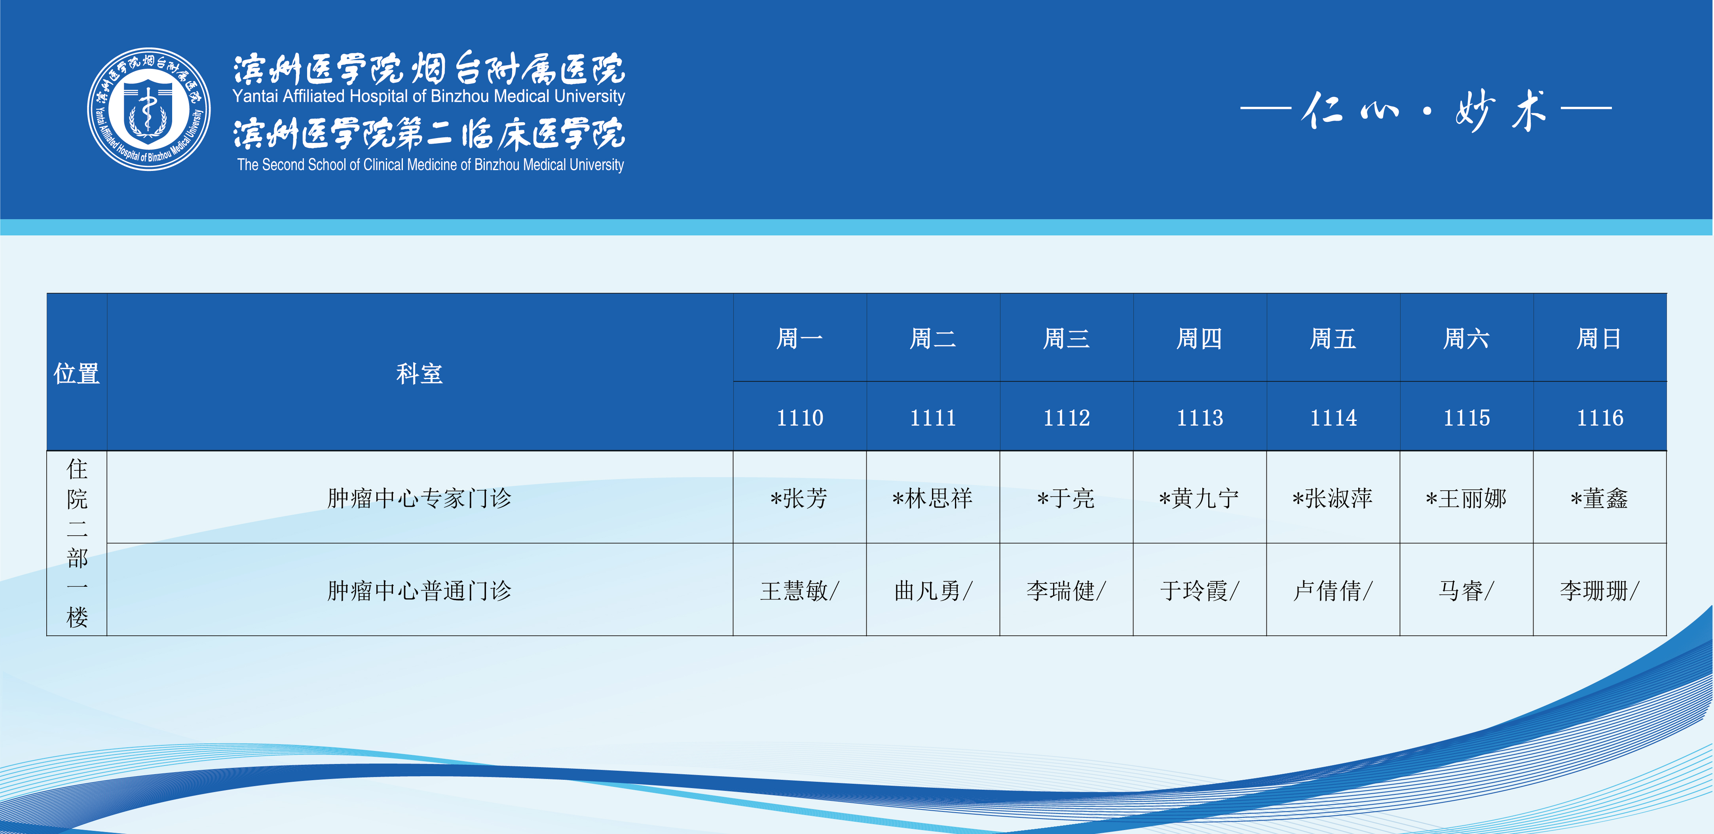
Task: Click doctor '李瑞健/' in Wednesday cell
Action: 1066,591
